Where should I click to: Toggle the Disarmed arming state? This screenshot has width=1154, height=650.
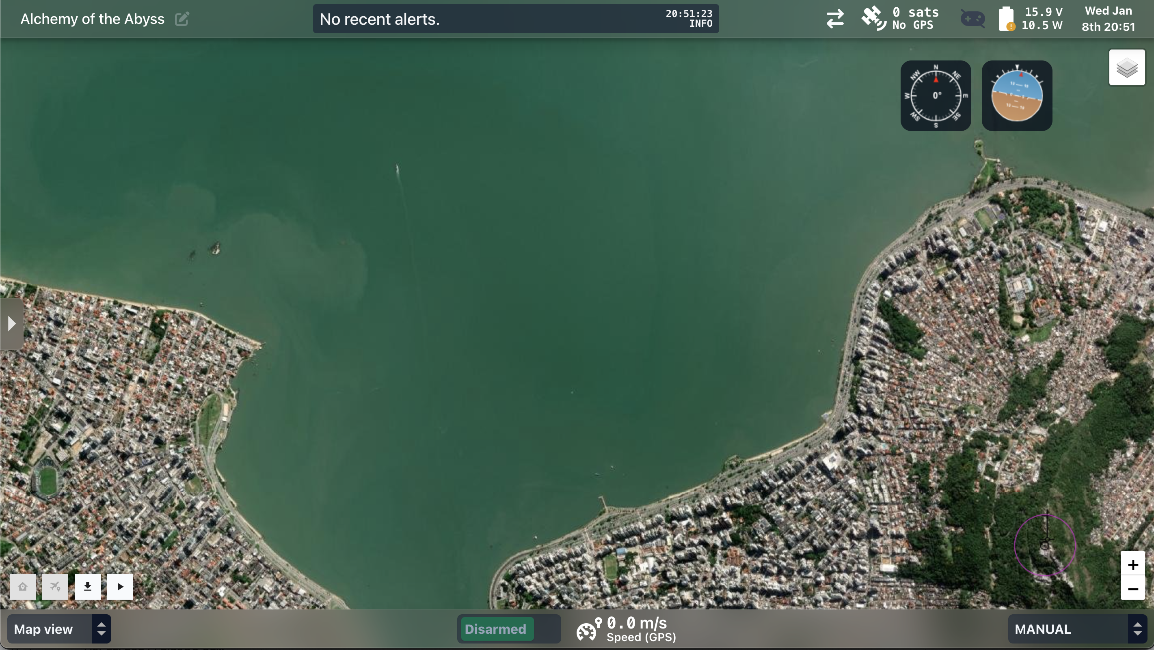point(495,628)
